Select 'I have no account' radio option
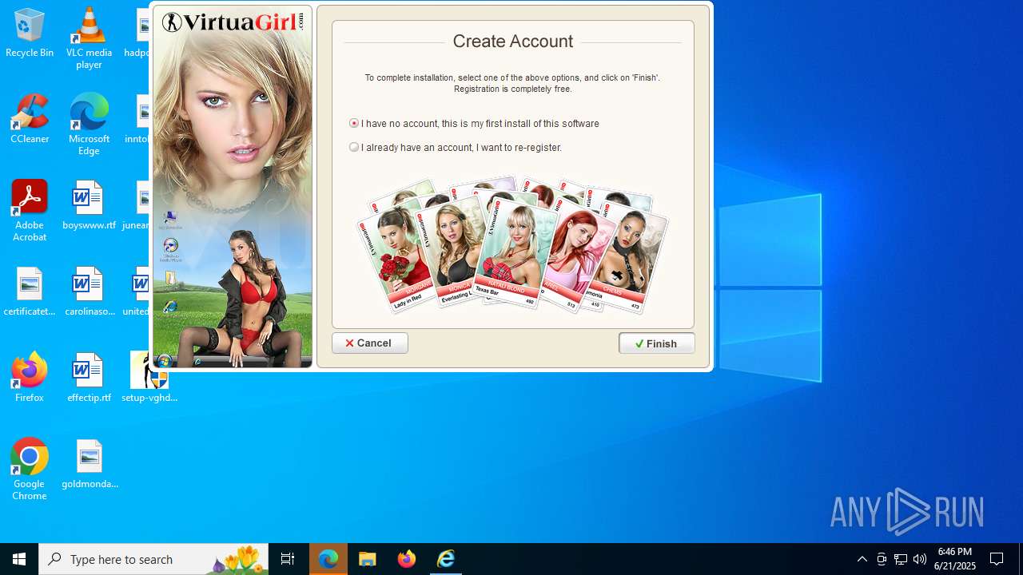Screen dimensions: 1023x575 [x=354, y=124]
